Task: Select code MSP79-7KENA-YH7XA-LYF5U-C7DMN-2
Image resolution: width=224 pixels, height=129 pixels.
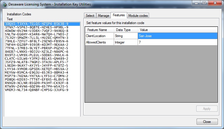Action: coord(42,76)
